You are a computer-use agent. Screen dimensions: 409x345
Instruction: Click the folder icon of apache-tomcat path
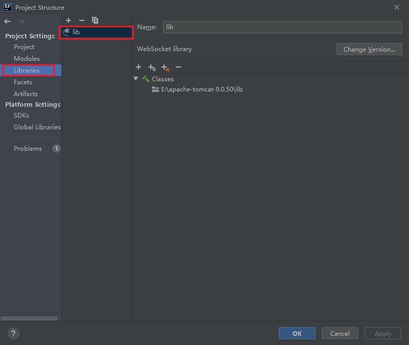coord(155,89)
